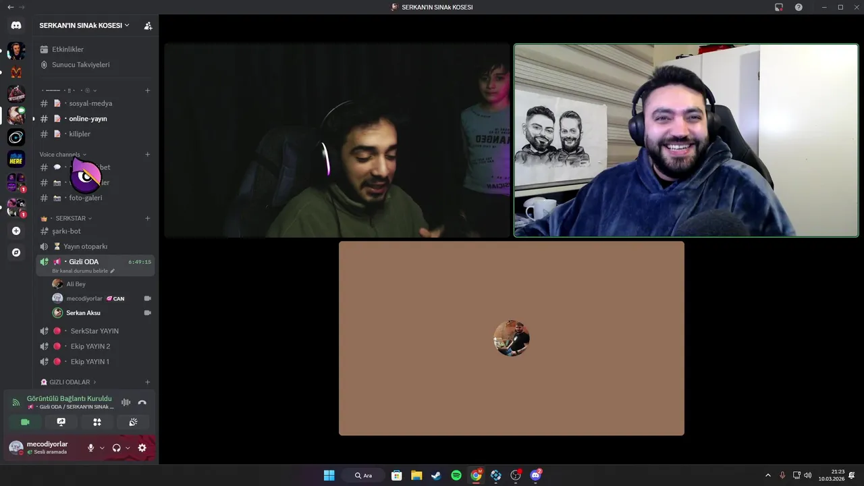Click the Ara taskbar search box

pos(363,475)
